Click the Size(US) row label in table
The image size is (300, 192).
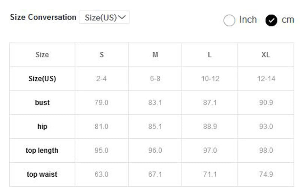(42, 79)
